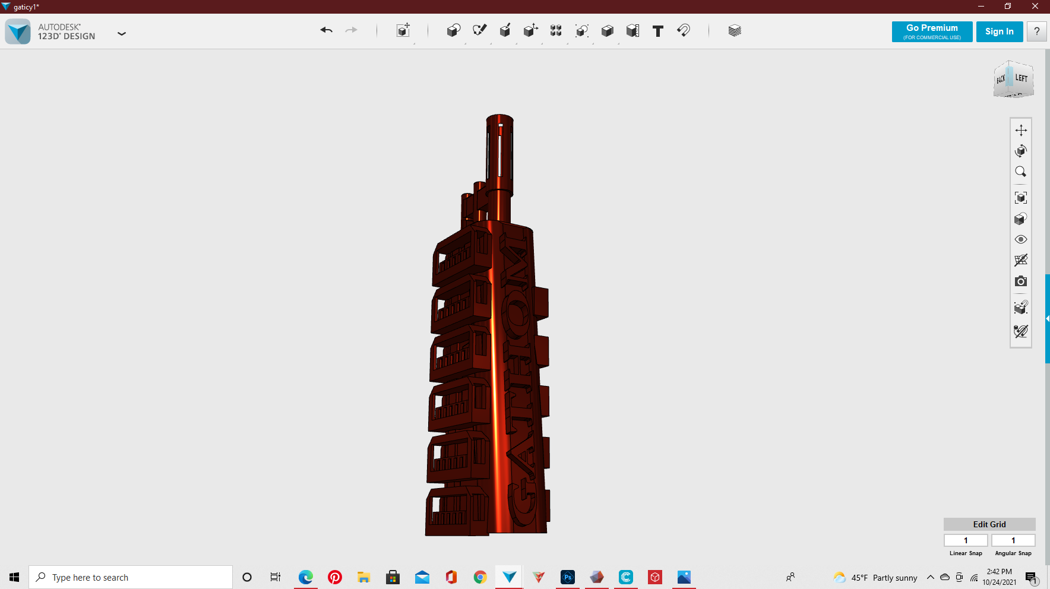
Task: Open the Modify tools
Action: [x=530, y=30]
